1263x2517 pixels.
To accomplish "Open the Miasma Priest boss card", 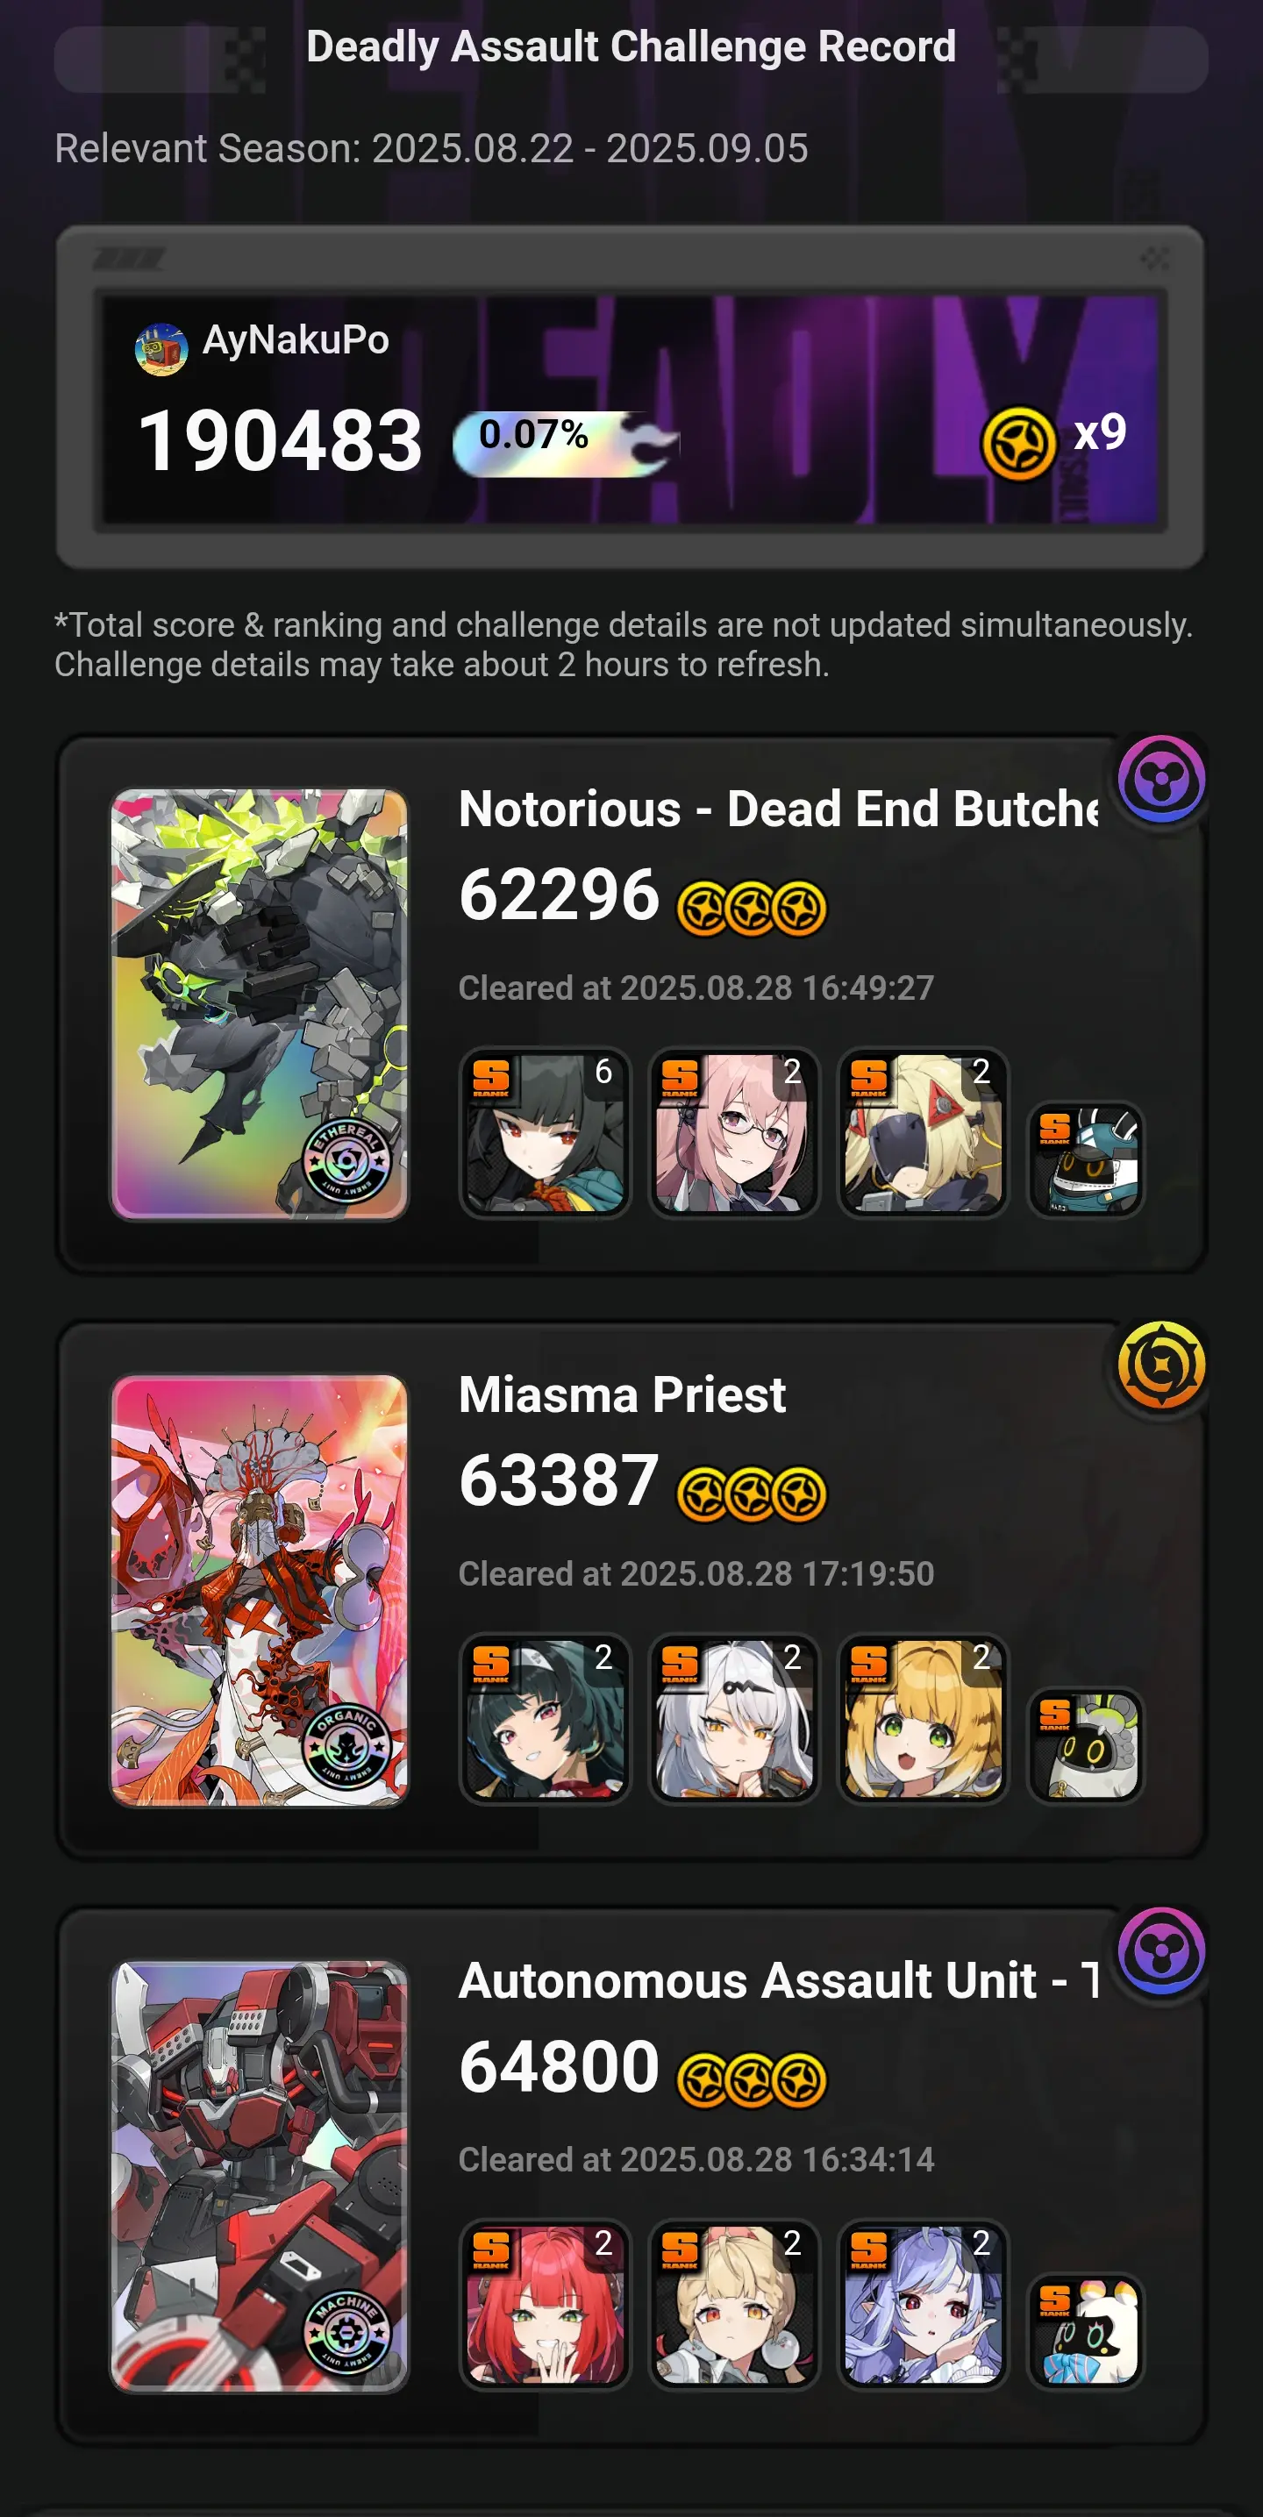I will pyautogui.click(x=259, y=1591).
